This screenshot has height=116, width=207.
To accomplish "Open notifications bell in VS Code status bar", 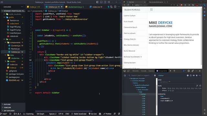I will (119, 114).
